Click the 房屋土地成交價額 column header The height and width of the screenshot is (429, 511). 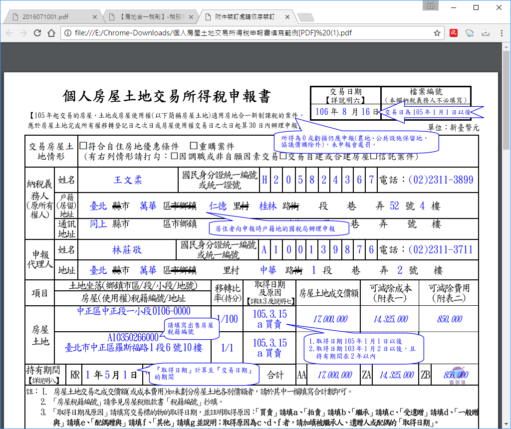pyautogui.click(x=328, y=293)
